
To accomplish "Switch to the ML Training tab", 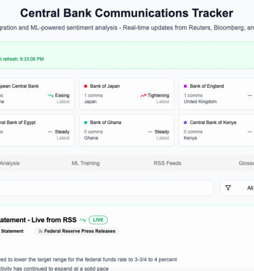I will (x=86, y=163).
